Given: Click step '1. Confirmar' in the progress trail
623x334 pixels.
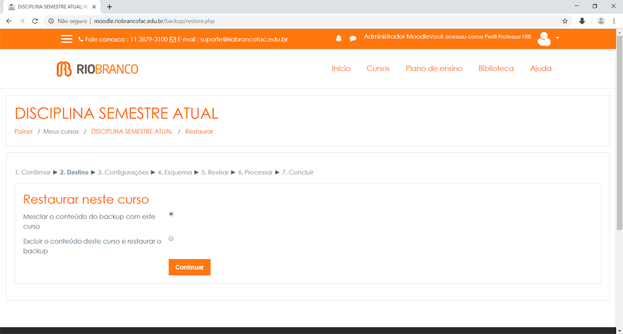Looking at the screenshot, I should 33,172.
